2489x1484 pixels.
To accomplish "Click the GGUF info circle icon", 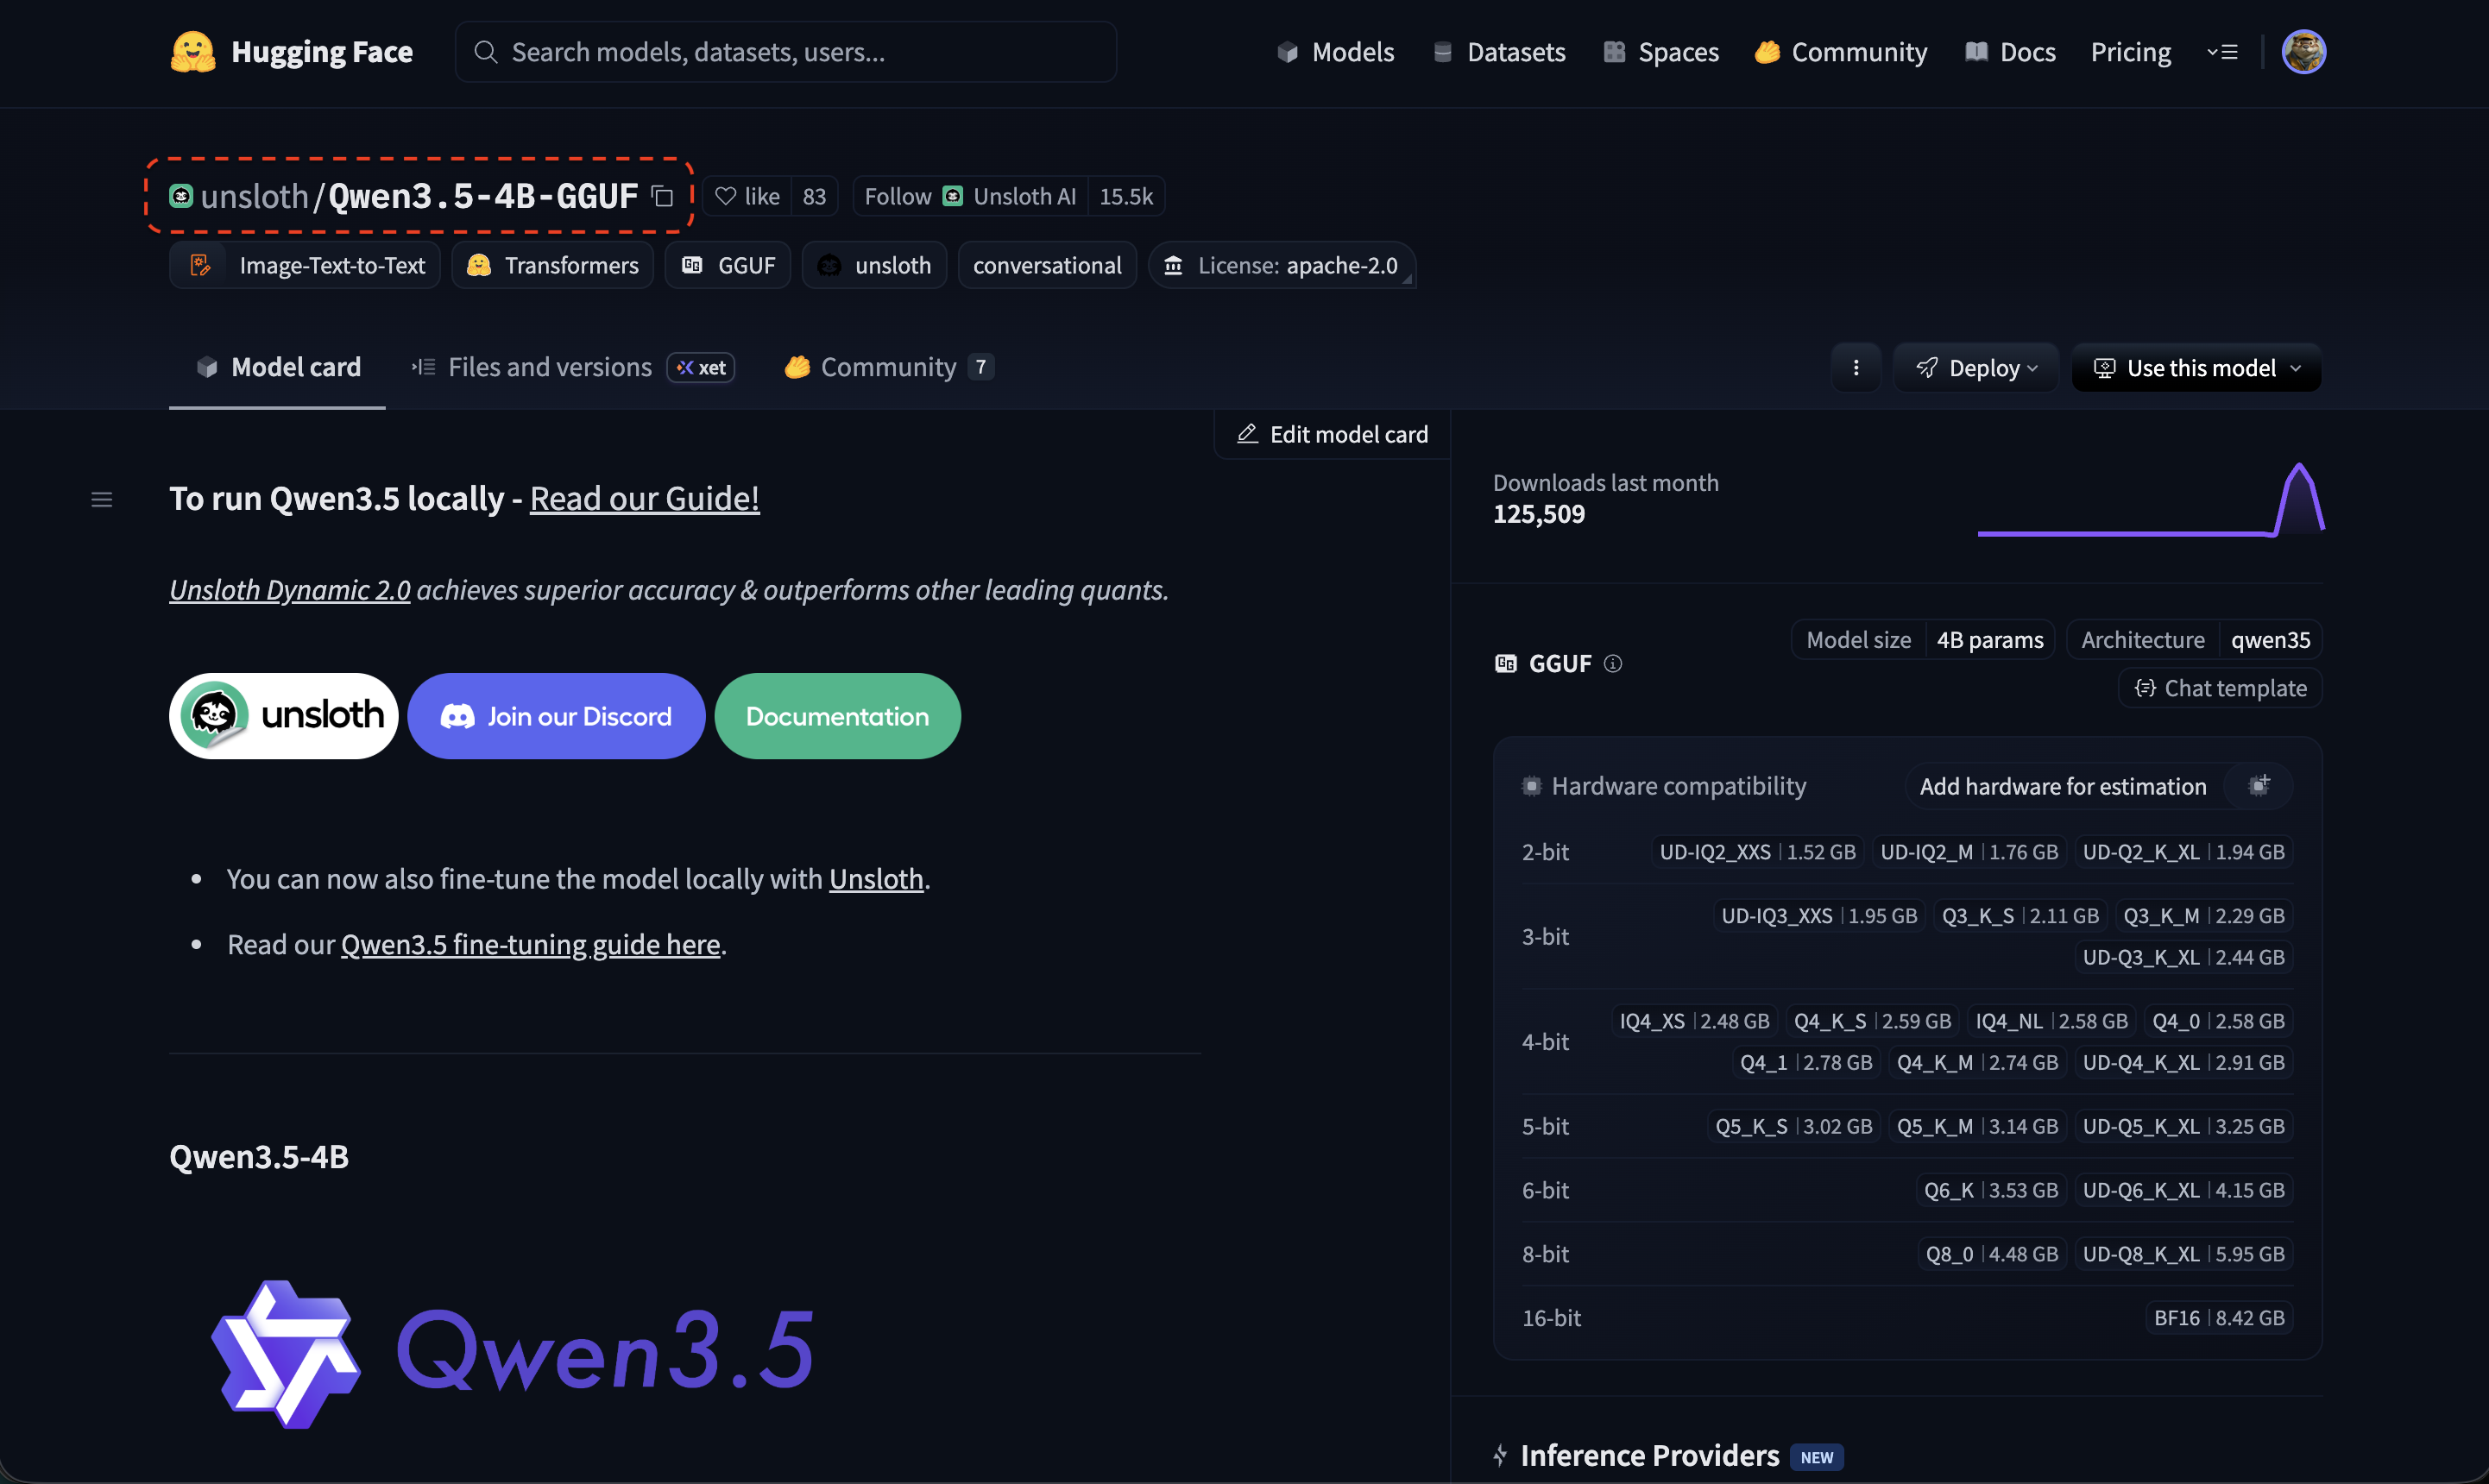I will click(x=1612, y=663).
